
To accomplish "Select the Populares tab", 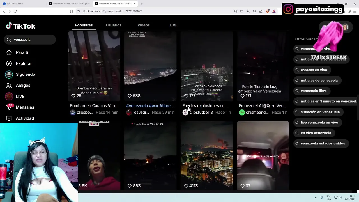I will coord(84,25).
